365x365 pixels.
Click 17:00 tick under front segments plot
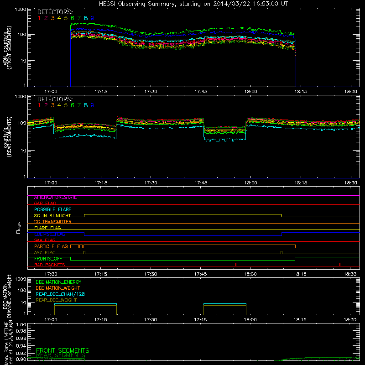(x=51, y=92)
